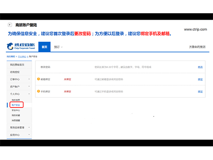Open the 预订 dropdown in top navigation
This screenshot has height=160, width=213.
58,47
